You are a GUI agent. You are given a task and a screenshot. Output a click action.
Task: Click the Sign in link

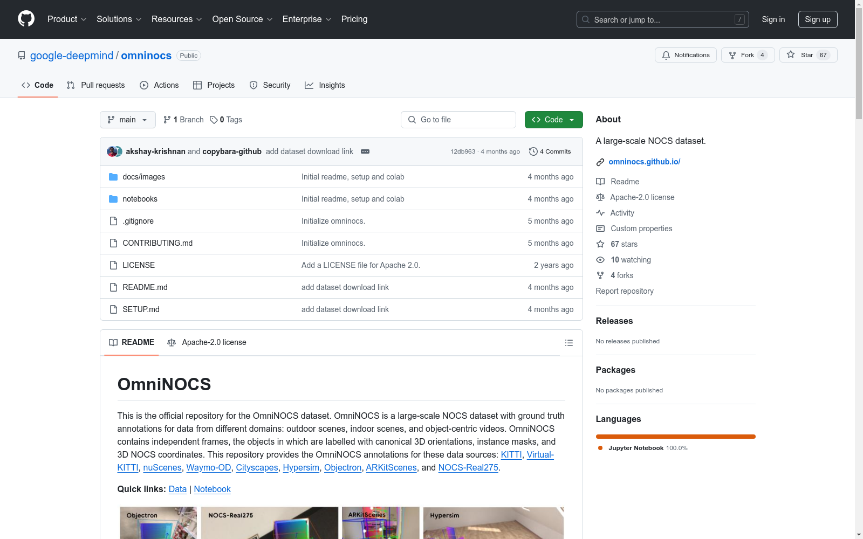[773, 19]
